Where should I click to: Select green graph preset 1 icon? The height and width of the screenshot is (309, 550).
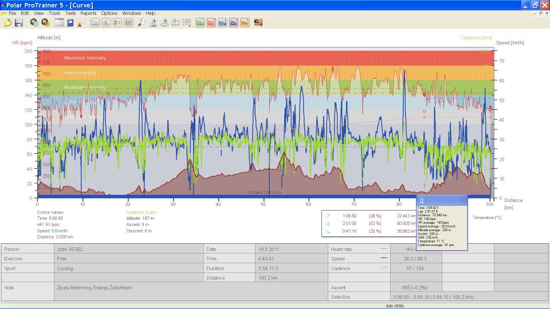click(201, 23)
